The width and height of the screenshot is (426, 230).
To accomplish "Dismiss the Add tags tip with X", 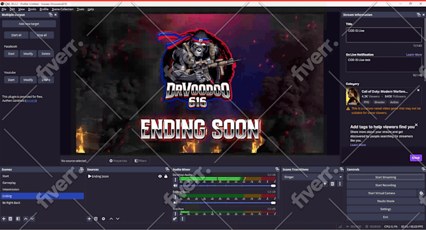I will point(417,125).
